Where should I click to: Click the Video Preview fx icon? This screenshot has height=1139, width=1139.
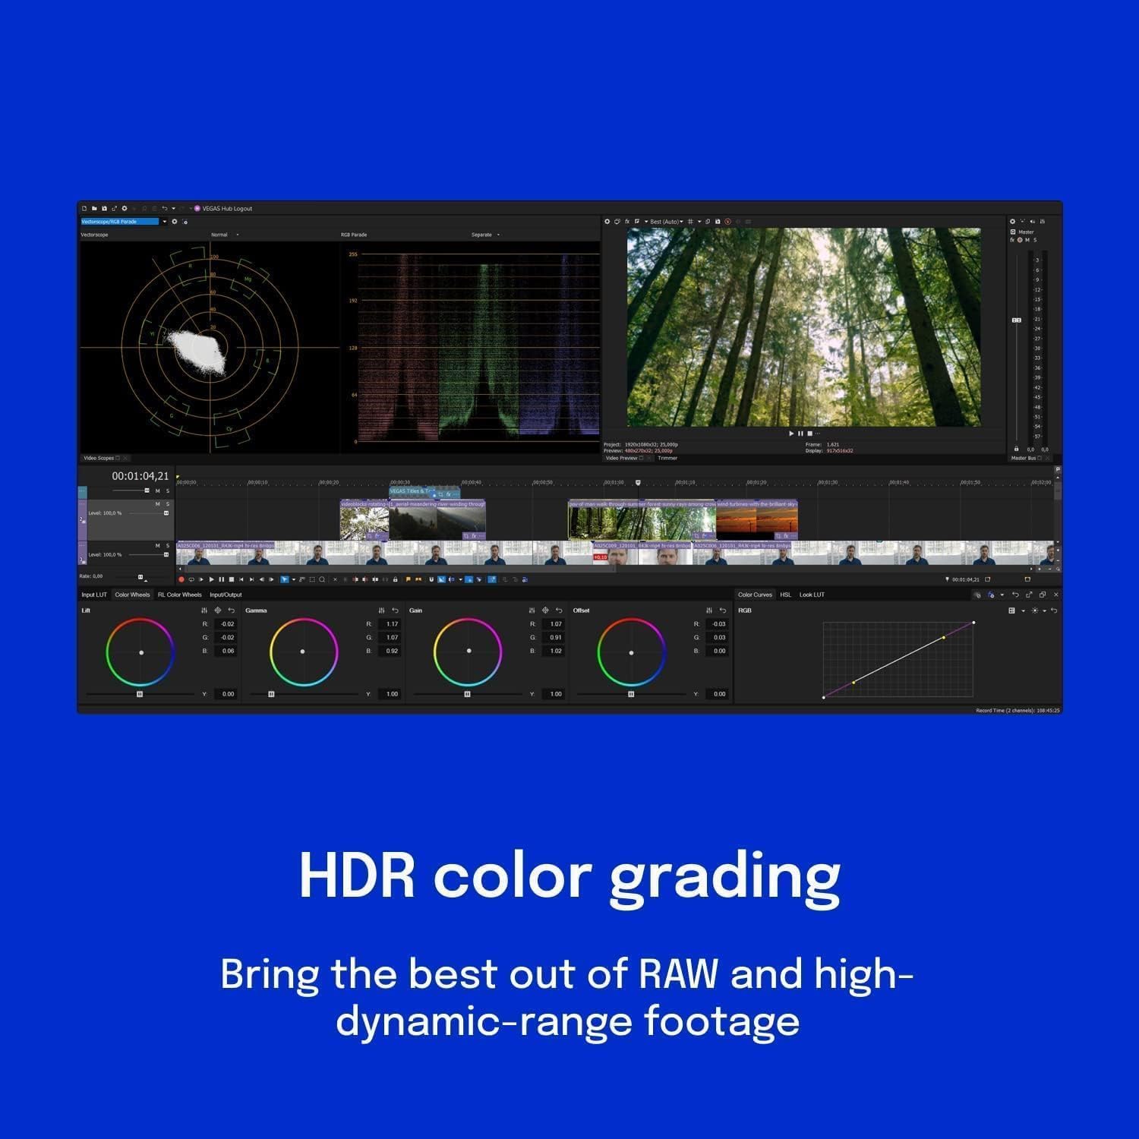(626, 222)
